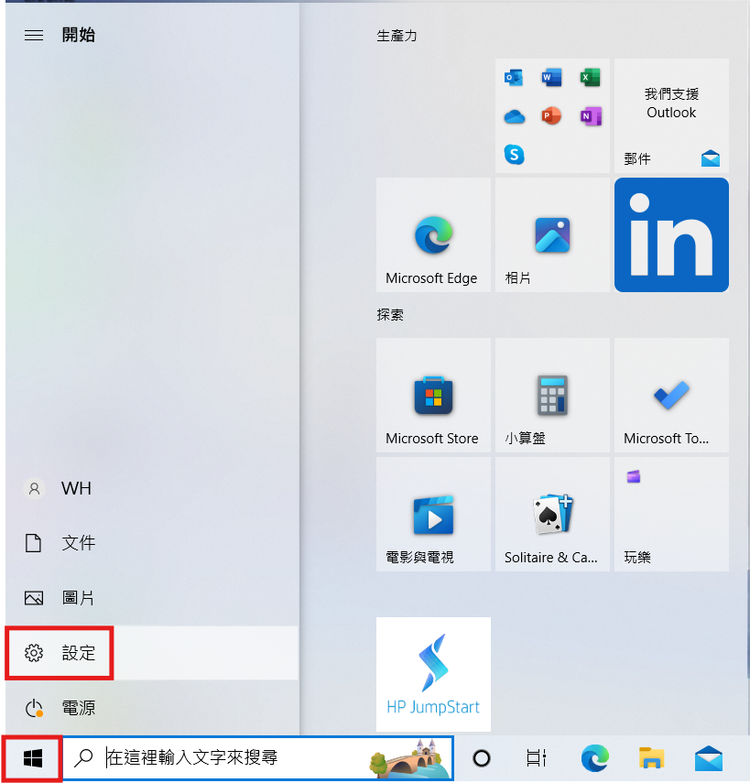Click the 開始 title text
The image size is (750, 783).
click(79, 35)
